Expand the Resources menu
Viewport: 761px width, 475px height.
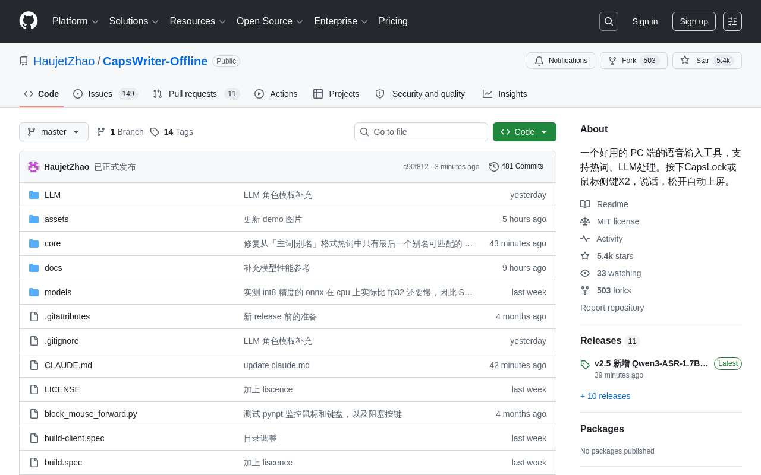197,21
